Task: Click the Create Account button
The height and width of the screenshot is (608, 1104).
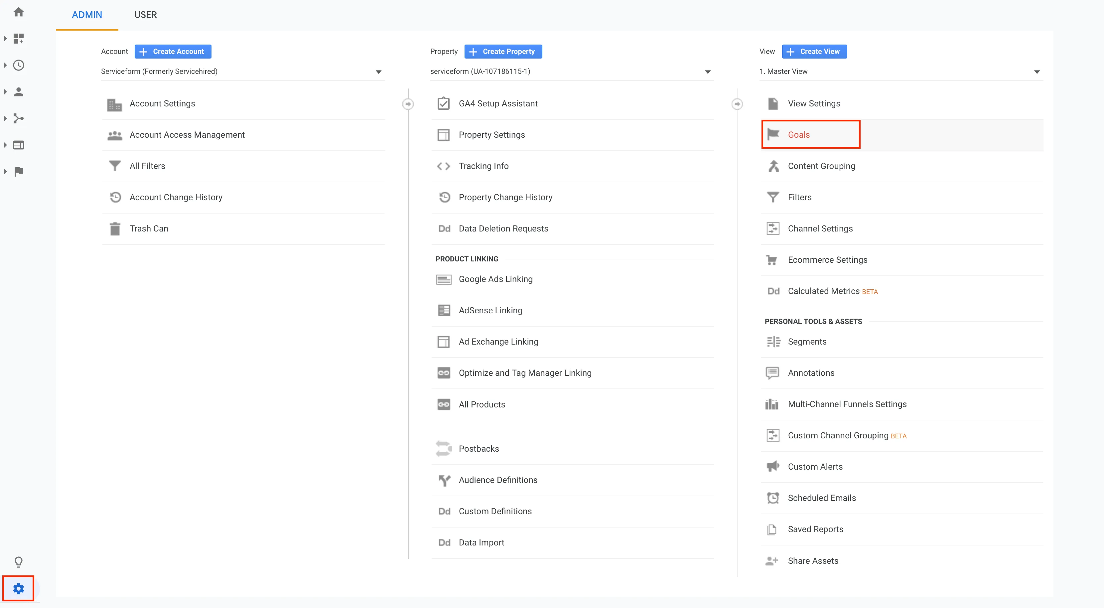Action: (173, 52)
